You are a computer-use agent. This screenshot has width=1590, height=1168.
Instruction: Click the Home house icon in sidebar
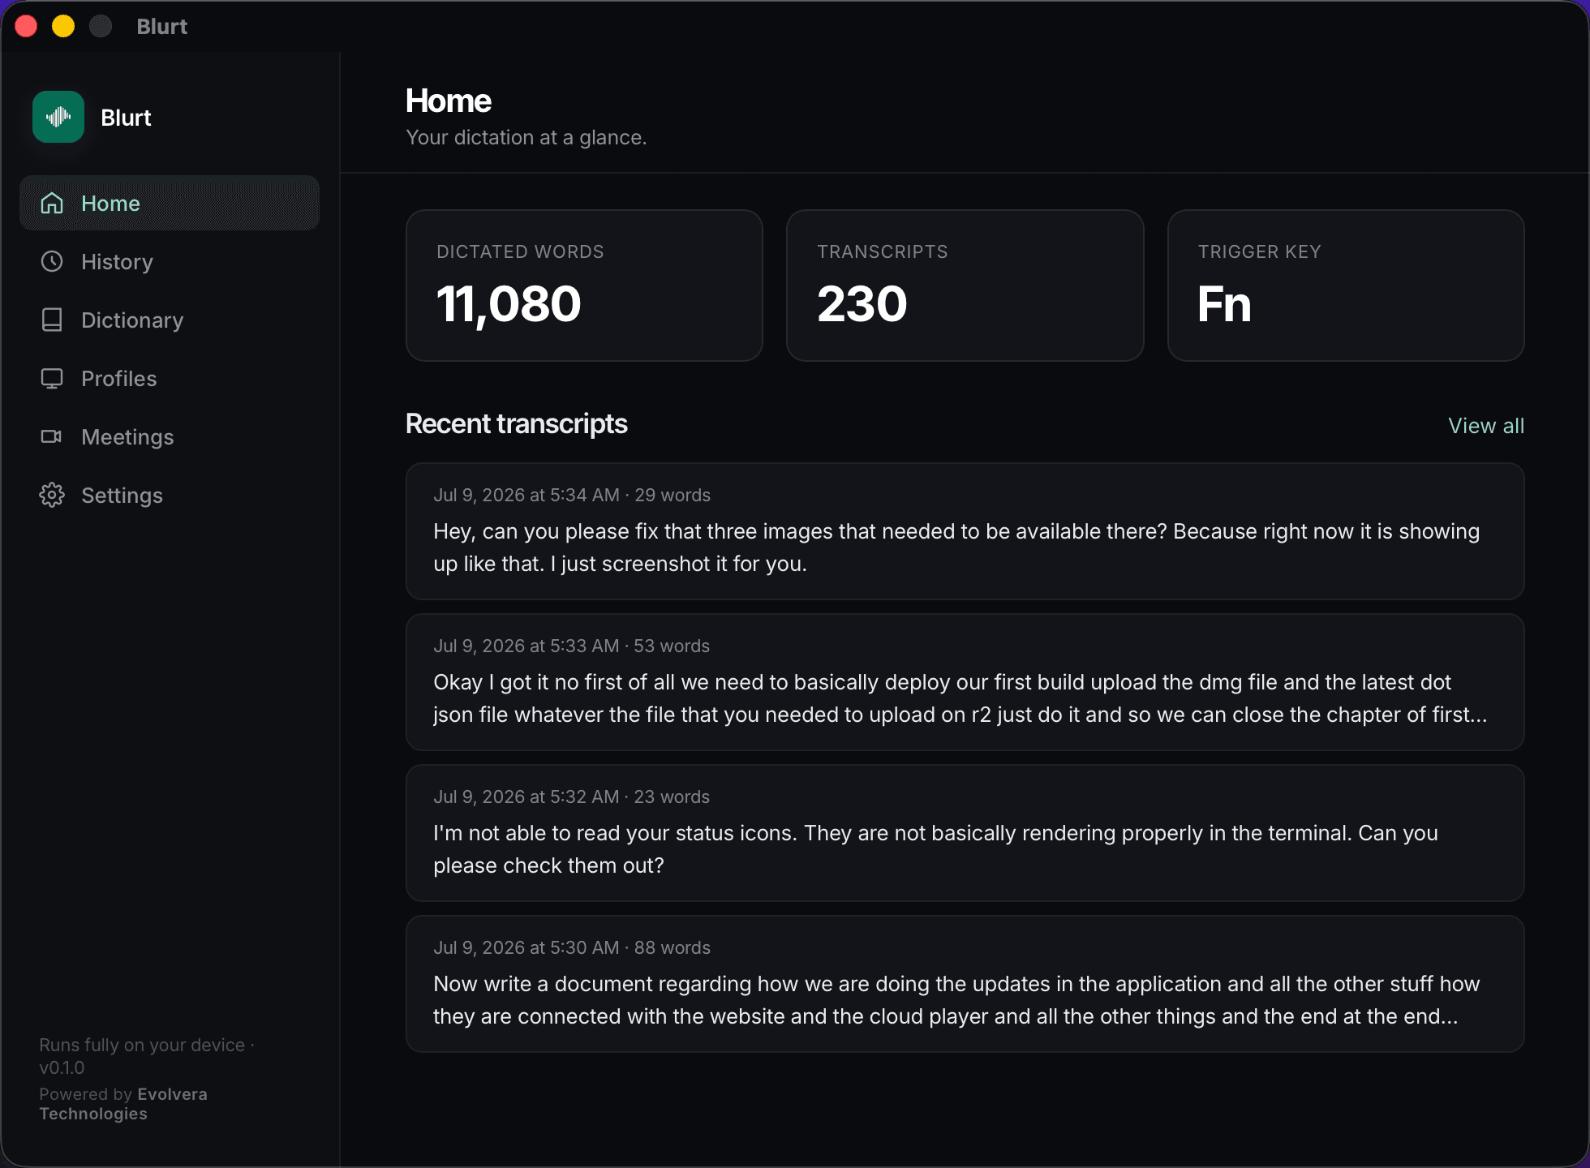52,203
